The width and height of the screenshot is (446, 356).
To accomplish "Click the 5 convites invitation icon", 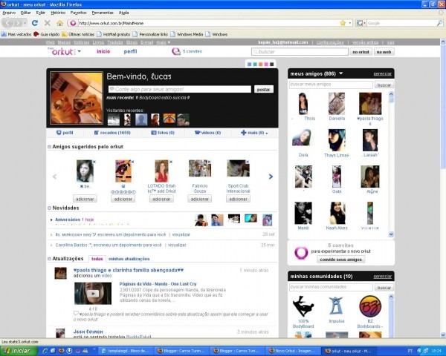I will tap(175, 52).
